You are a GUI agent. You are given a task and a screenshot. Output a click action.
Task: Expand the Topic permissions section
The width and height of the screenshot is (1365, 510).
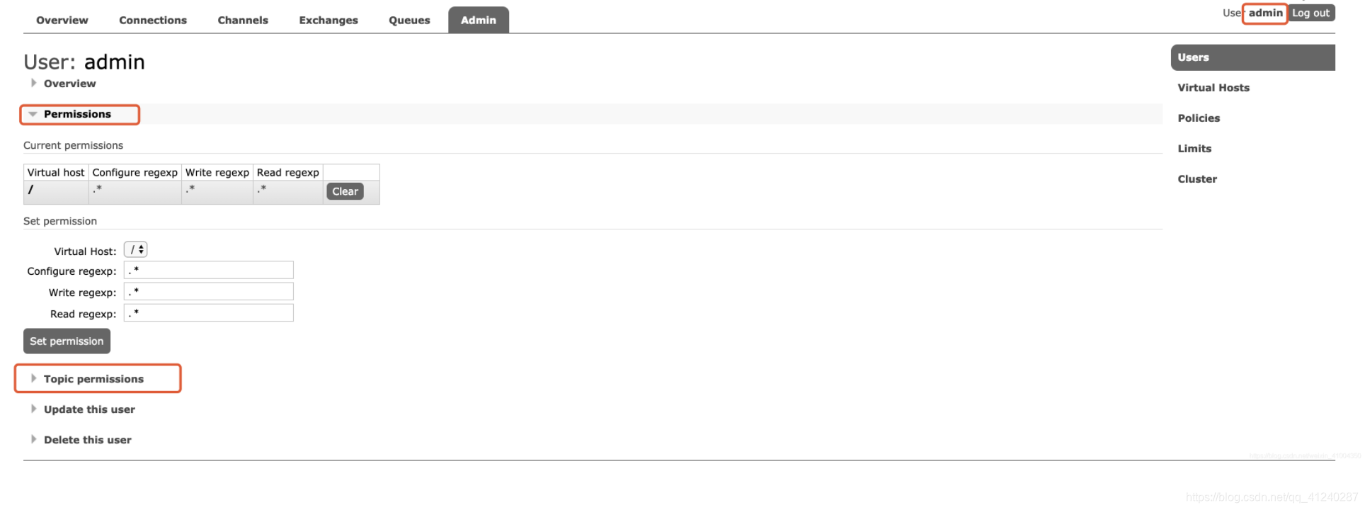93,378
